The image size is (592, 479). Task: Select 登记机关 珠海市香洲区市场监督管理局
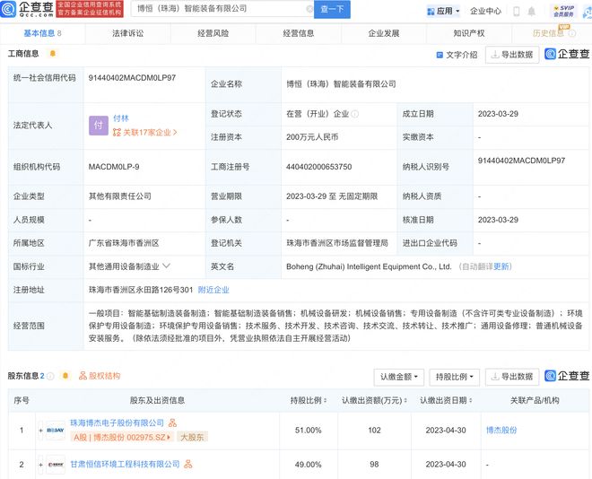(337, 243)
